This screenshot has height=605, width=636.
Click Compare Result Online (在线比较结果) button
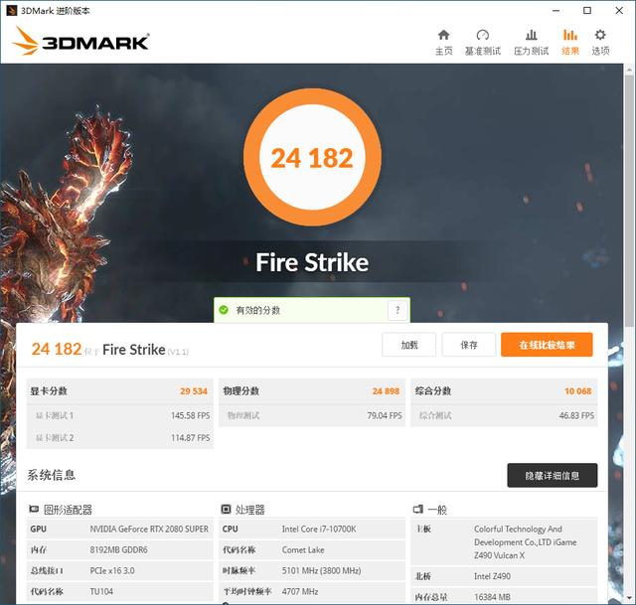547,345
